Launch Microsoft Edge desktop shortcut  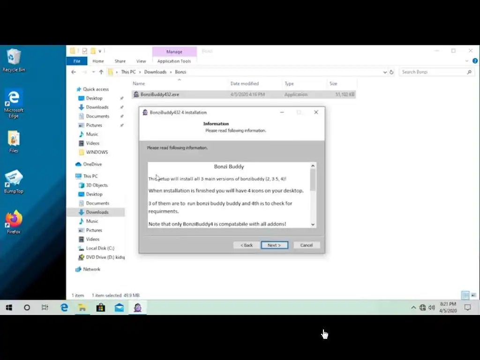[x=14, y=103]
